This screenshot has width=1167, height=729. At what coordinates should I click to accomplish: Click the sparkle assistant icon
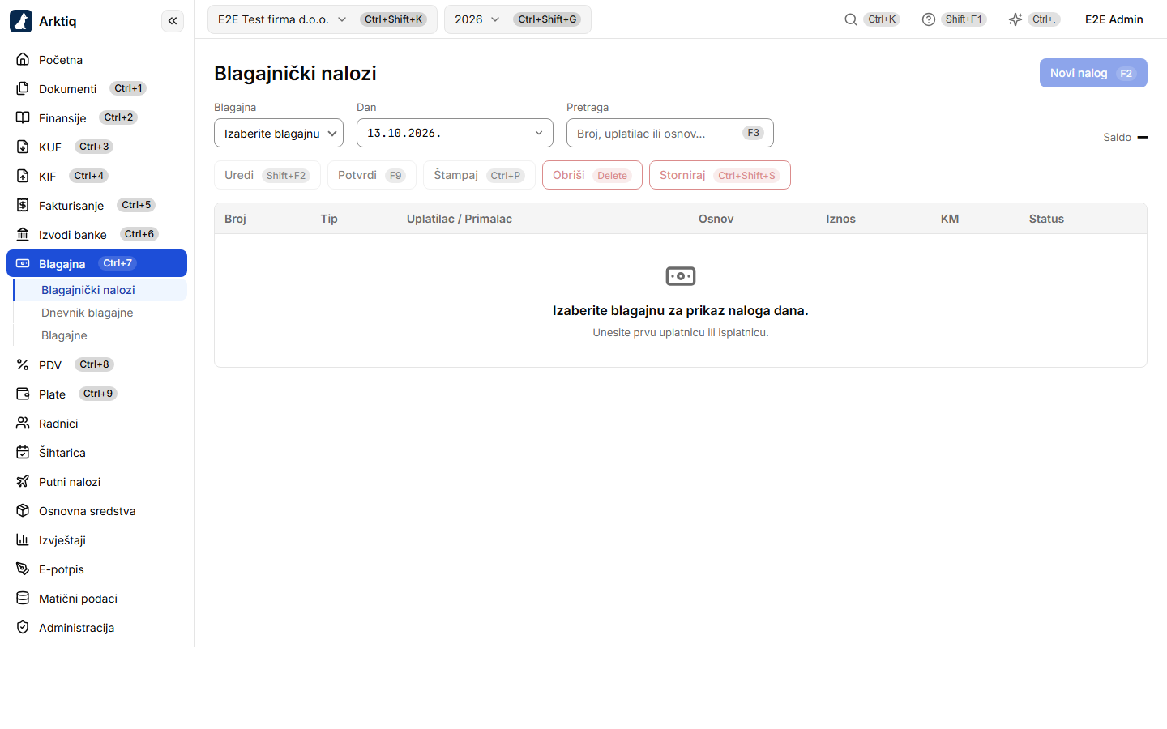pyautogui.click(x=1015, y=19)
